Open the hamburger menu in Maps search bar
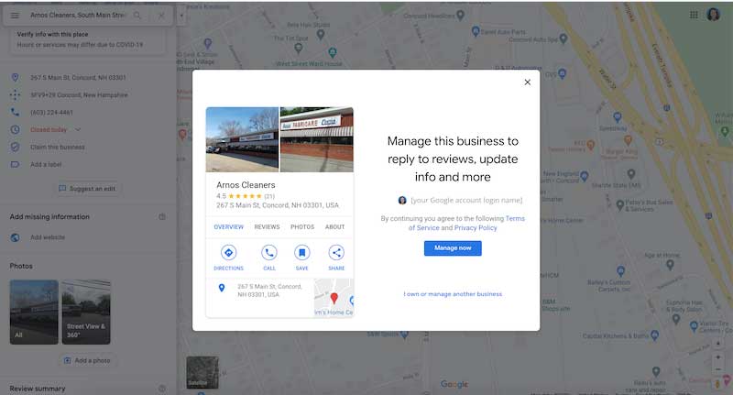Screen dimensions: 733x395 click(x=15, y=16)
